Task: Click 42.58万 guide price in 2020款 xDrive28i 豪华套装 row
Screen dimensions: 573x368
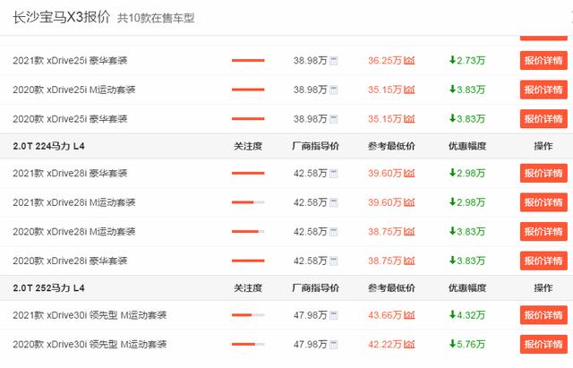Action: click(x=311, y=261)
